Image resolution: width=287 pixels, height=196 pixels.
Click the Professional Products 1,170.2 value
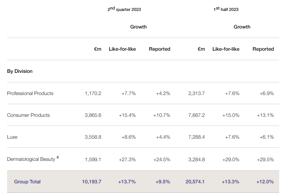click(x=93, y=93)
